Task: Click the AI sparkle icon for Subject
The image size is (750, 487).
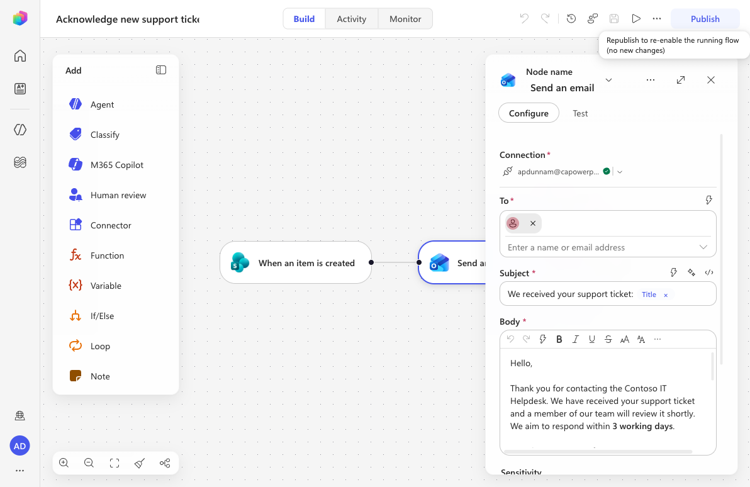Action: [691, 272]
